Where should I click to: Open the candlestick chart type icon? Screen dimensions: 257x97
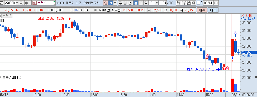179,3
